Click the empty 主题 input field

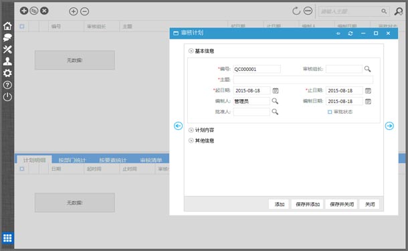tap(303, 80)
